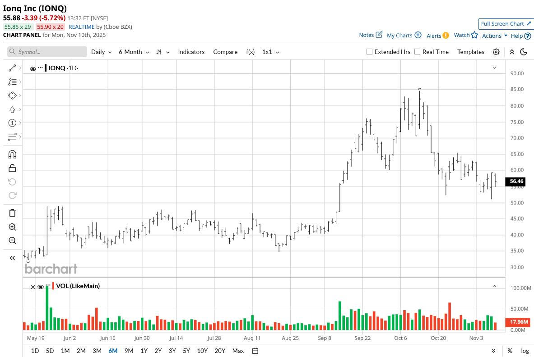
Task: Select the arrow marker tool
Action: coord(12,109)
